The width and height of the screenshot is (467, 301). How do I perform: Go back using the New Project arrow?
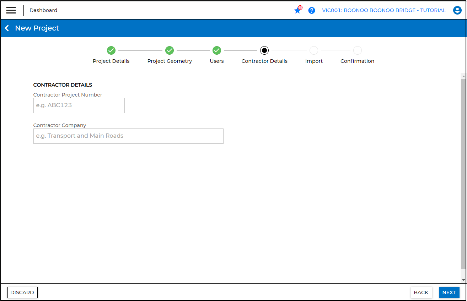point(7,28)
